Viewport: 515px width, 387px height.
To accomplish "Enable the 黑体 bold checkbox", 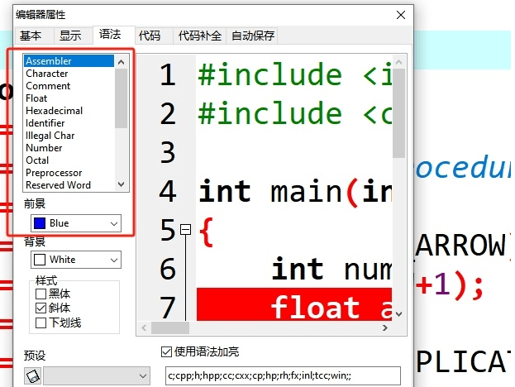I will pos(41,294).
